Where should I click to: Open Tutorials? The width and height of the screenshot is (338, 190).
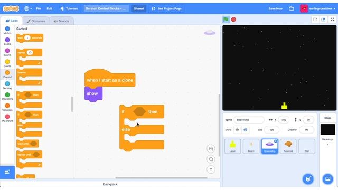[69, 8]
